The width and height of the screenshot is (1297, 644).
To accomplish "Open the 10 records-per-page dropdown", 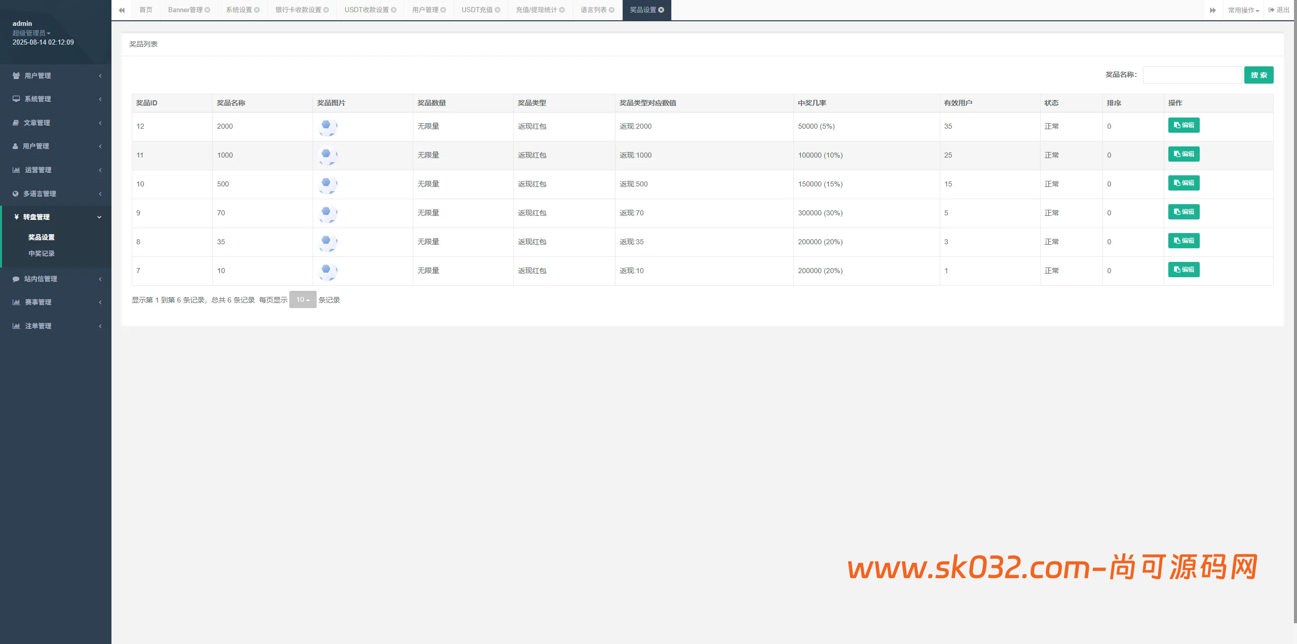I will click(x=302, y=300).
